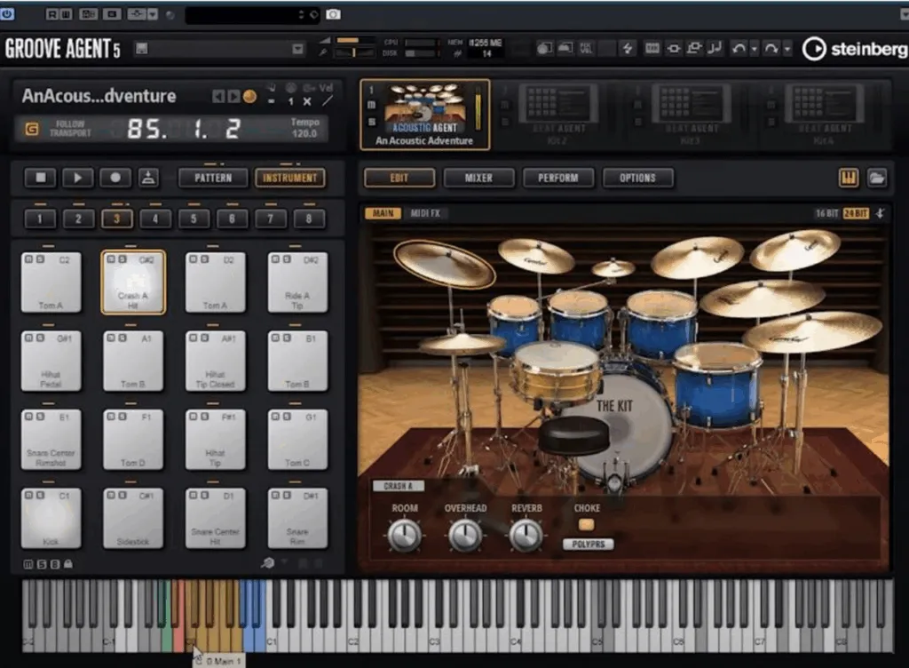Open the folder browser icon beside Options

click(877, 179)
